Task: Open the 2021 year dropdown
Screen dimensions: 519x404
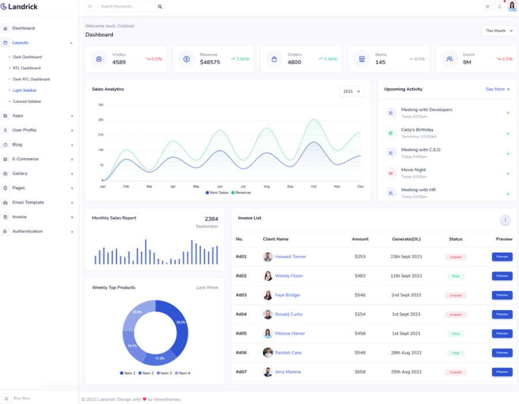Action: [351, 91]
